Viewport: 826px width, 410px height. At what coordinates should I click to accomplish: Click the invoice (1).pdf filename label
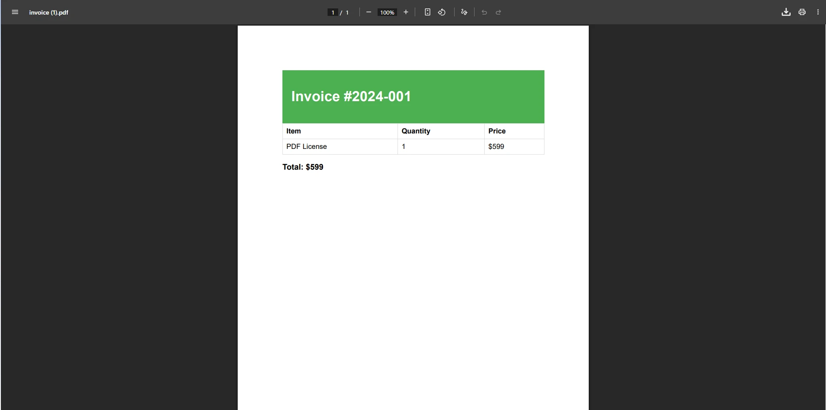[x=49, y=12]
